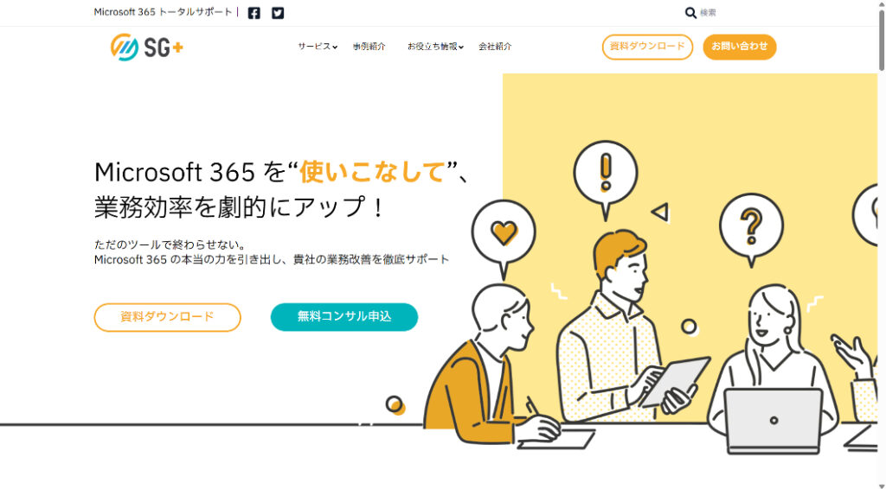Open the 会社紹介 menu item
This screenshot has height=489, width=886.
click(495, 47)
